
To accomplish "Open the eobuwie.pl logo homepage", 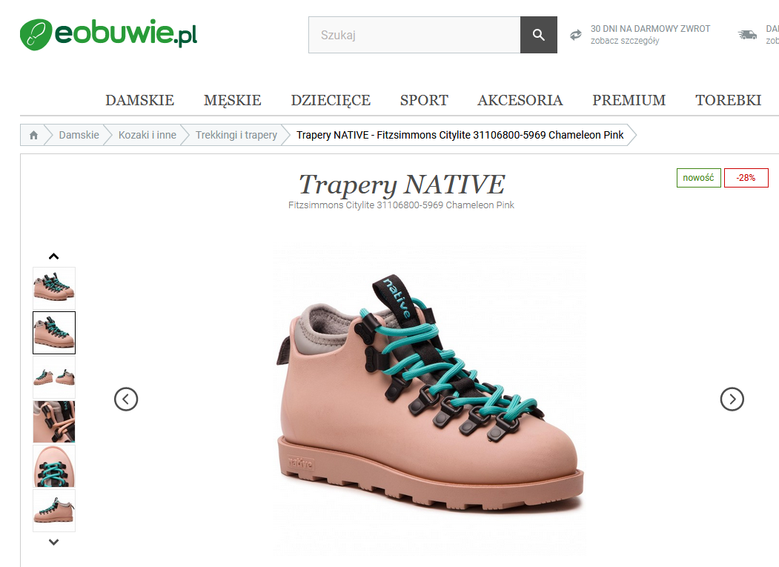I will [108, 34].
